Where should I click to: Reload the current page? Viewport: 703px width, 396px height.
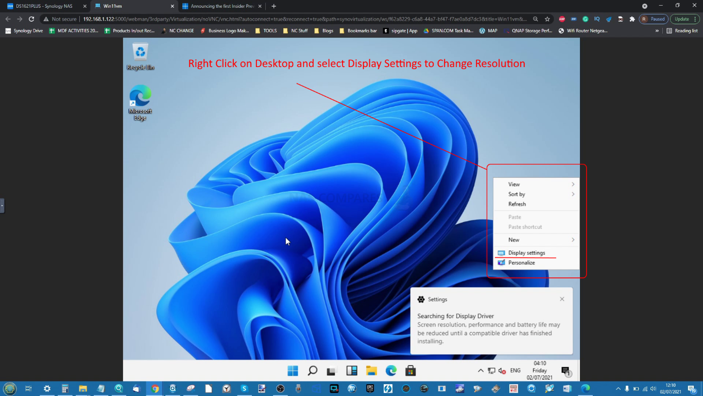(x=31, y=19)
